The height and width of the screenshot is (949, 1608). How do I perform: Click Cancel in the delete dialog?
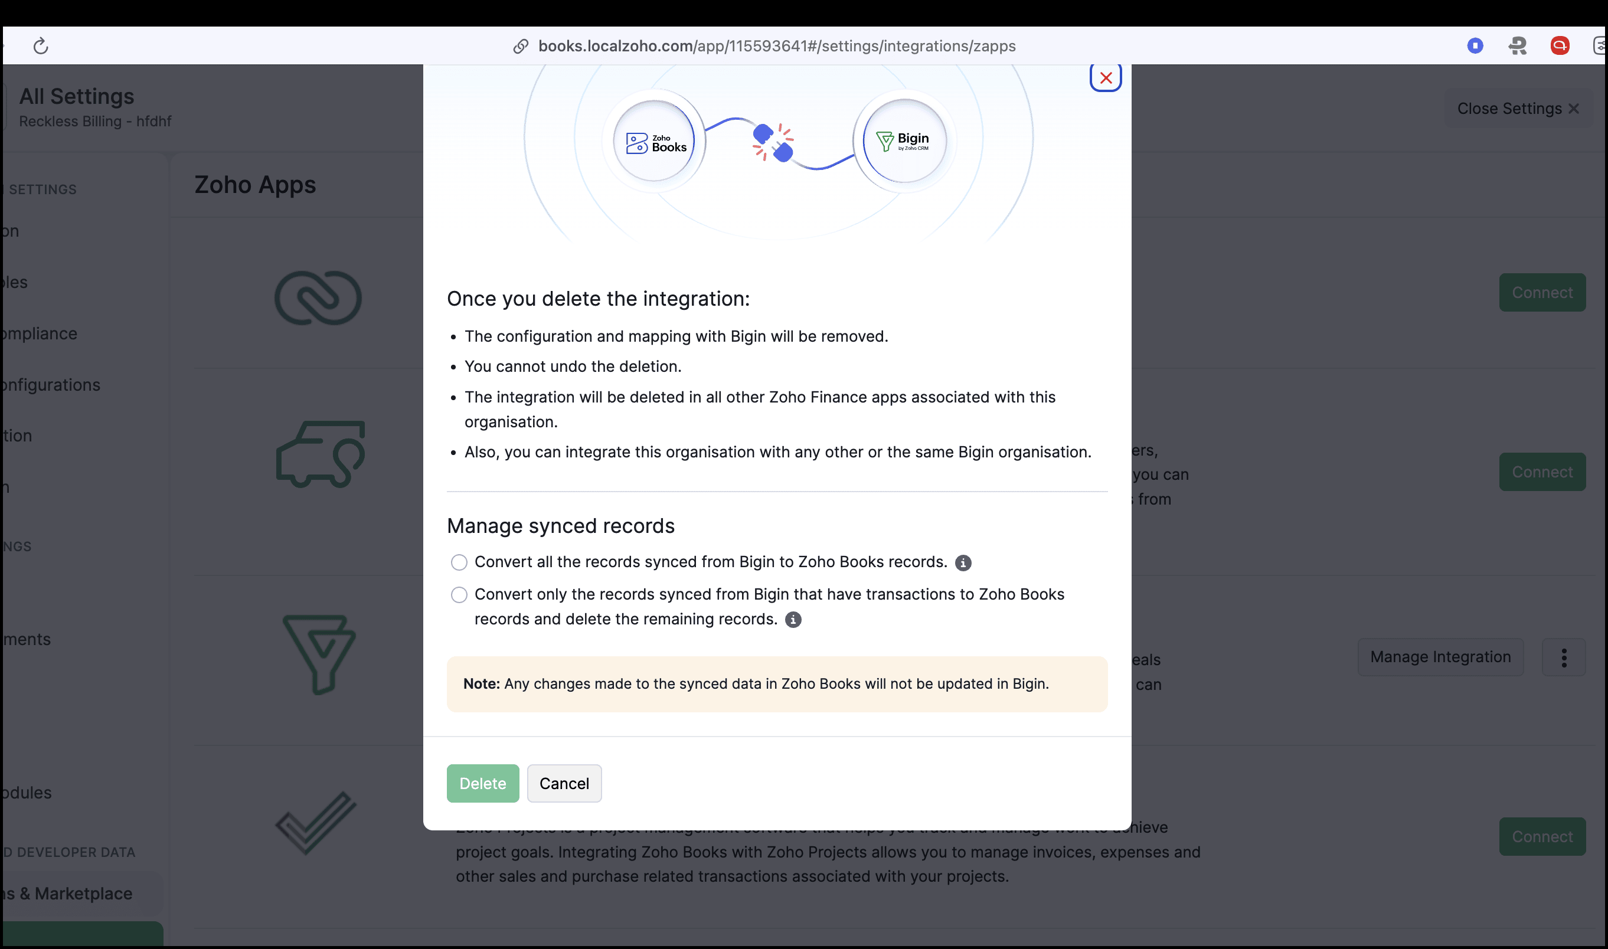pos(564,783)
